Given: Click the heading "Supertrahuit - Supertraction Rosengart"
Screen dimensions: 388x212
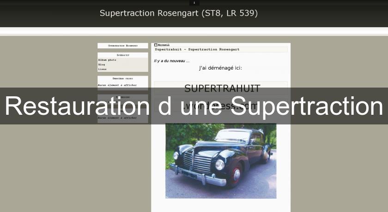Looking at the screenshot, I should pyautogui.click(x=197, y=49).
